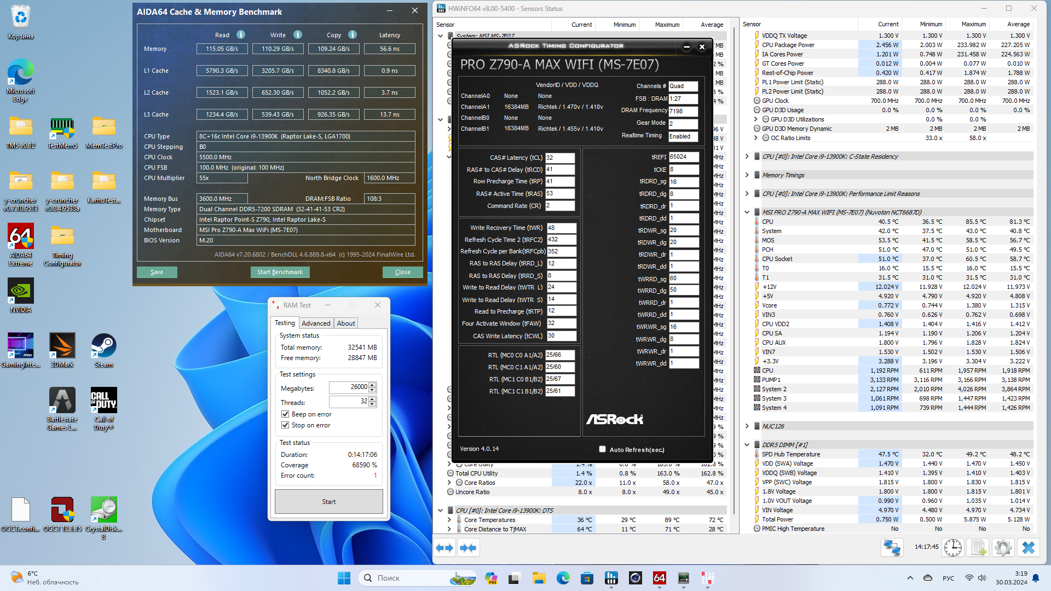Open HWiNFO sensor settings gear
This screenshot has height=591, width=1051.
(x=1003, y=548)
